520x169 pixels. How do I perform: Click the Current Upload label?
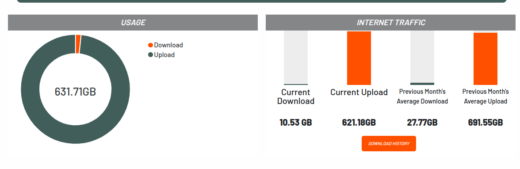pos(359,92)
